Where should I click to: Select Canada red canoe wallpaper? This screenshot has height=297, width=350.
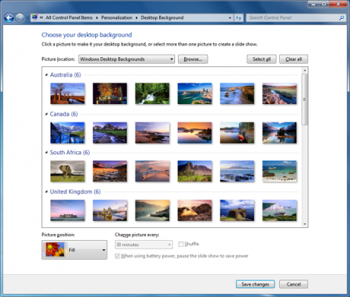pos(237,133)
